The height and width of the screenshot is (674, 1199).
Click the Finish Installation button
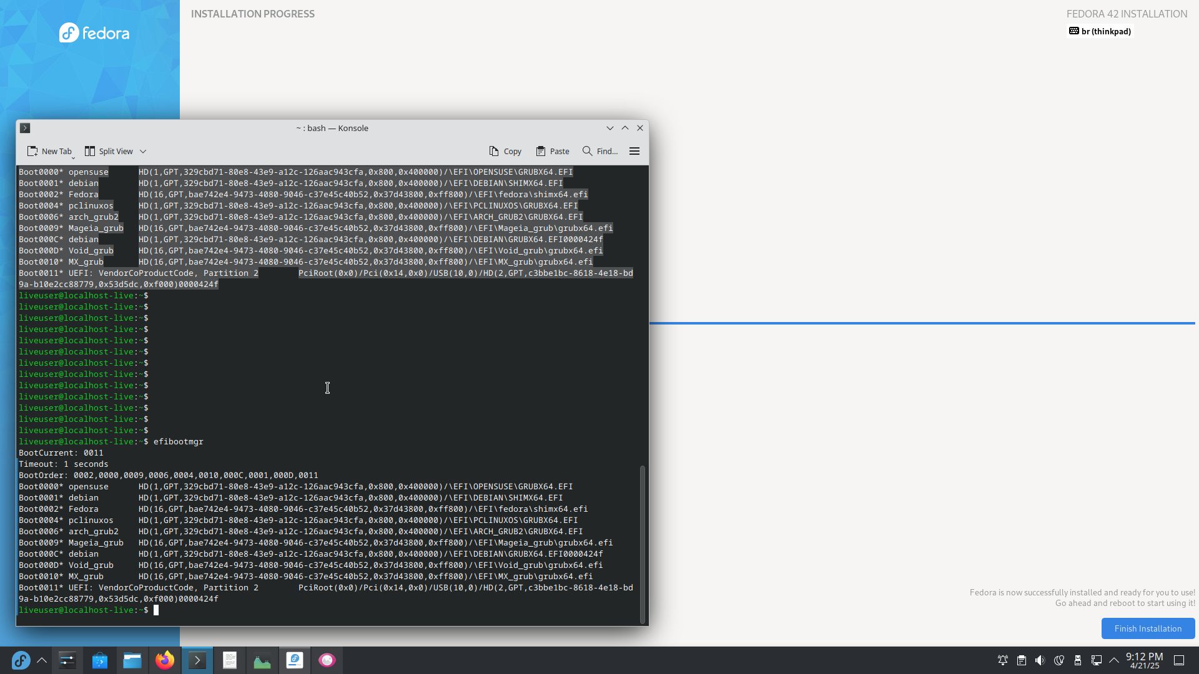click(x=1148, y=628)
